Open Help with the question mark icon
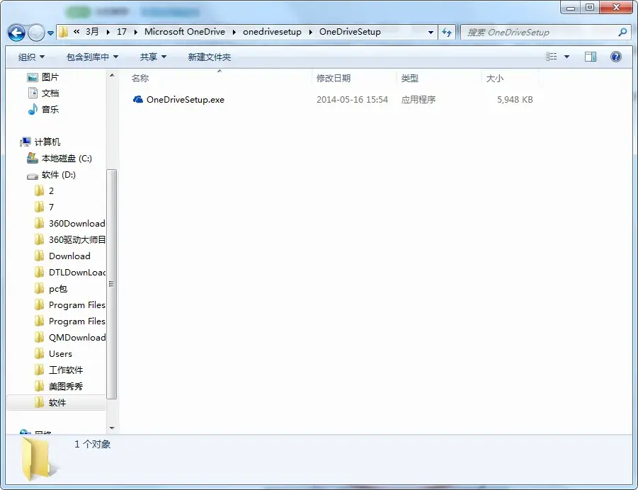Viewport: 638px width, 490px height. pos(616,57)
